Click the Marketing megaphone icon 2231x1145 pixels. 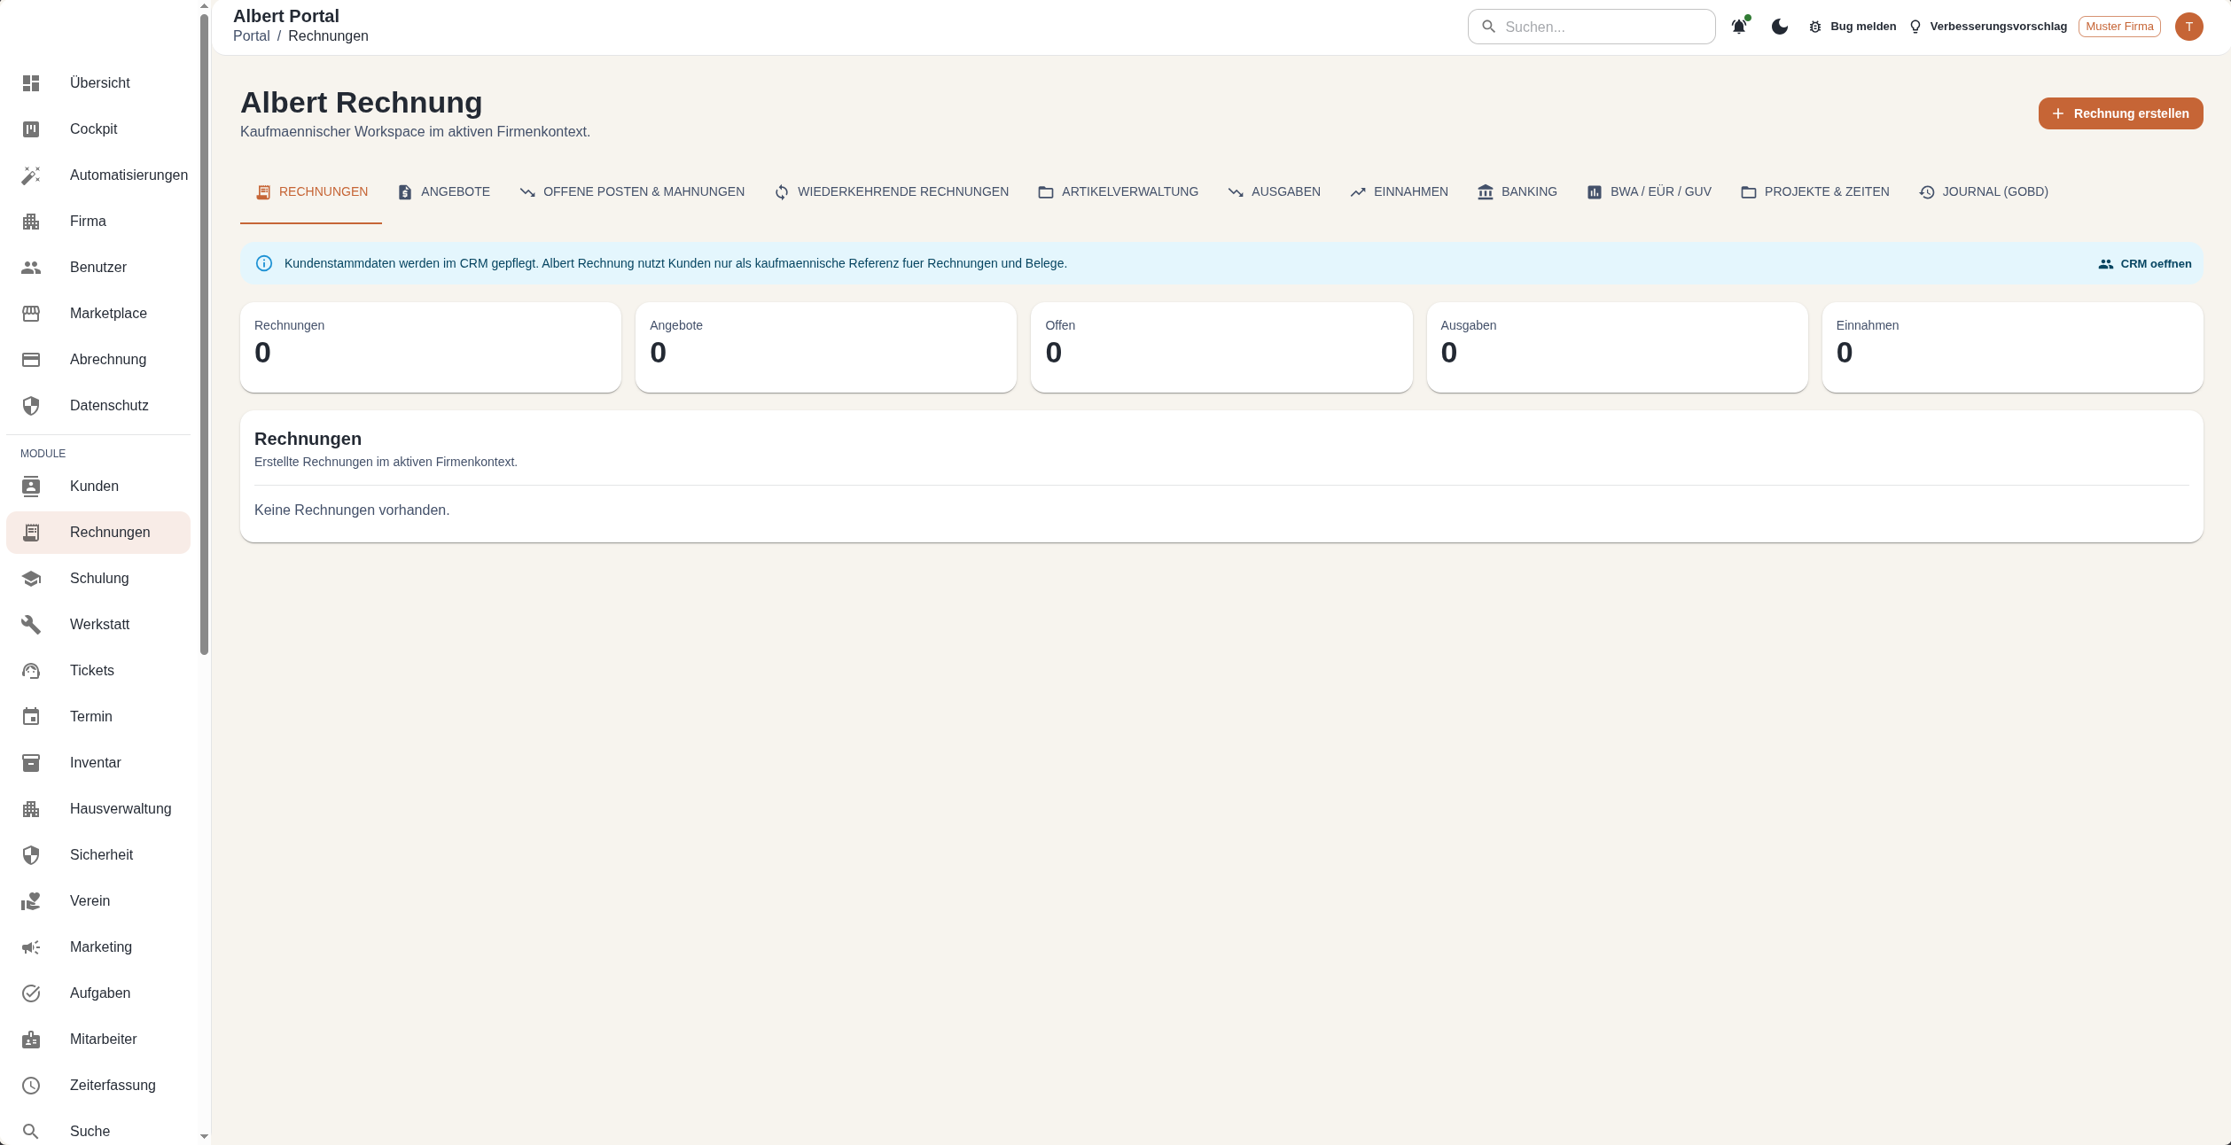click(31, 947)
